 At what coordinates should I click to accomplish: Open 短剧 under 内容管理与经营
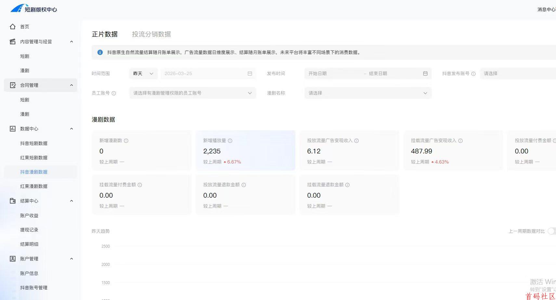click(25, 56)
